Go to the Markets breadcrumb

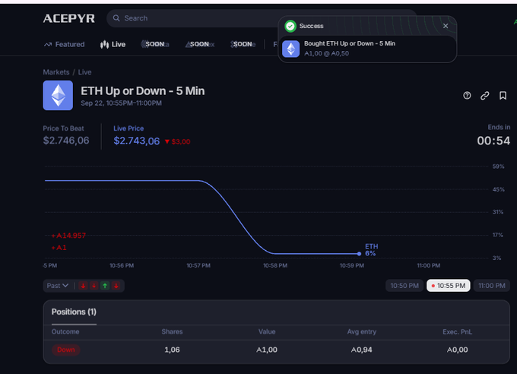pos(56,72)
